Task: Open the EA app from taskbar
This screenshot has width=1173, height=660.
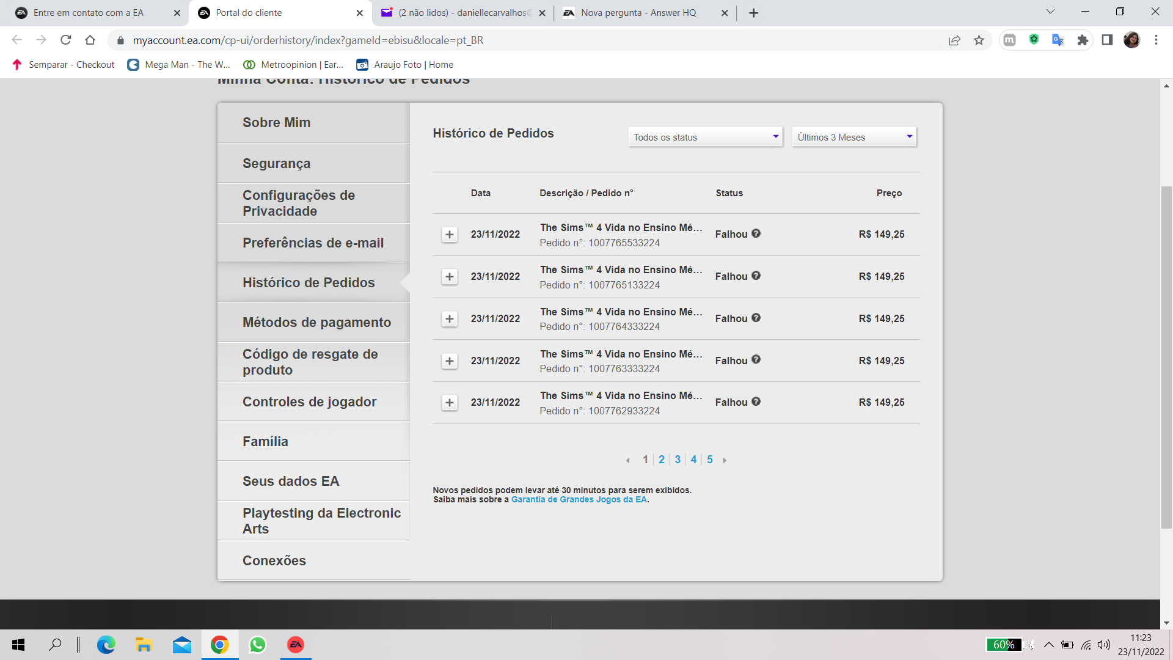Action: tap(296, 645)
